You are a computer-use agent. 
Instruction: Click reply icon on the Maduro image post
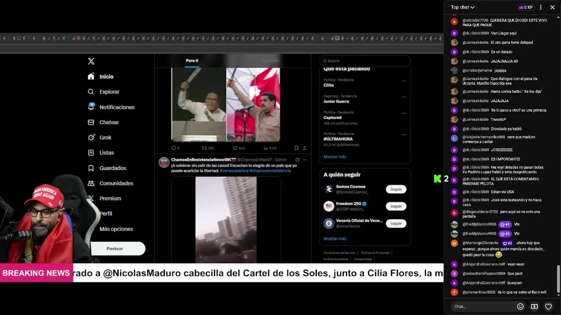tap(174, 148)
